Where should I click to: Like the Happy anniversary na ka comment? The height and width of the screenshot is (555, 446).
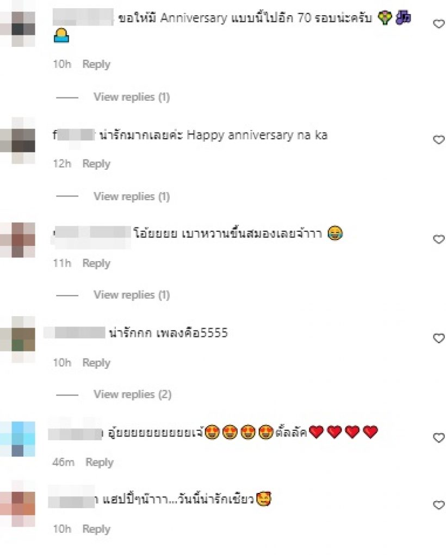click(438, 139)
